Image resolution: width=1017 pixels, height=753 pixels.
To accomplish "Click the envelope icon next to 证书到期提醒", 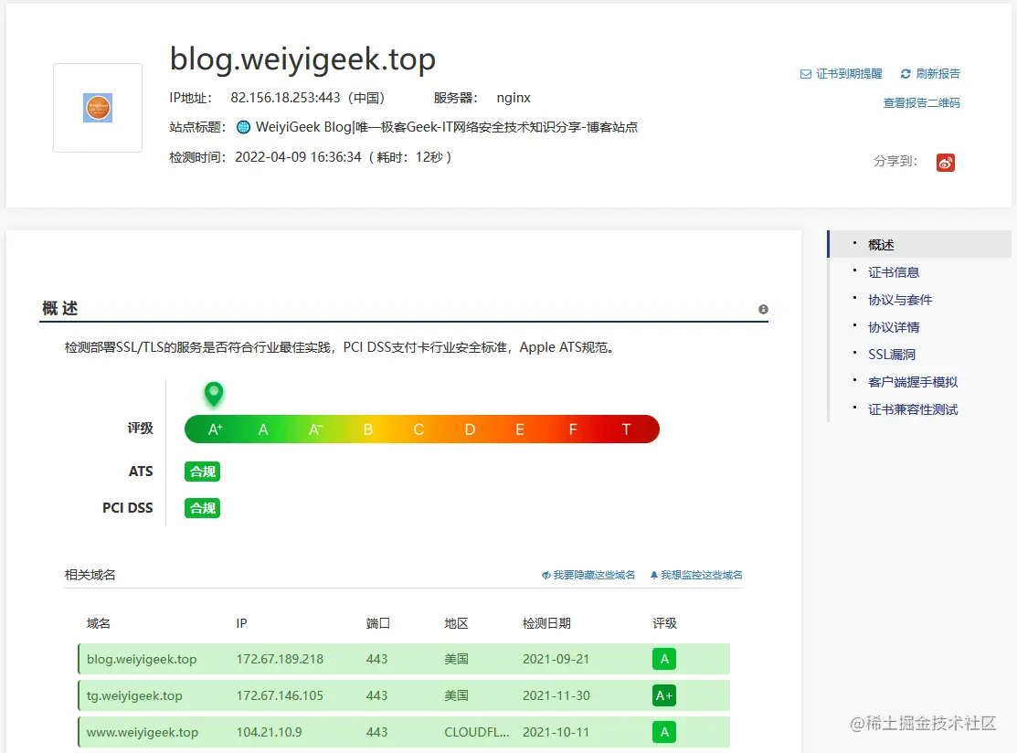I will click(x=806, y=73).
